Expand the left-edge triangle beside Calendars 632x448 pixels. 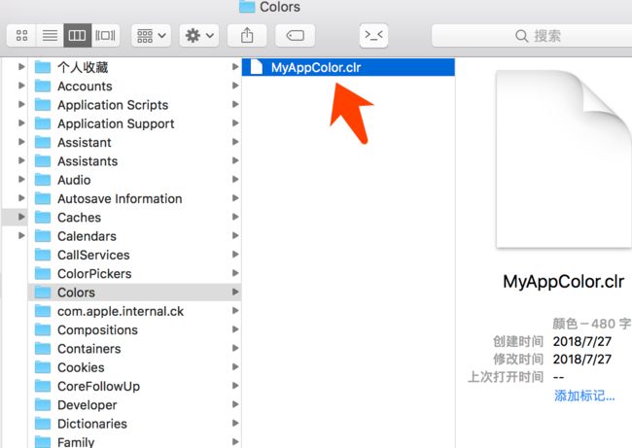[x=21, y=235]
